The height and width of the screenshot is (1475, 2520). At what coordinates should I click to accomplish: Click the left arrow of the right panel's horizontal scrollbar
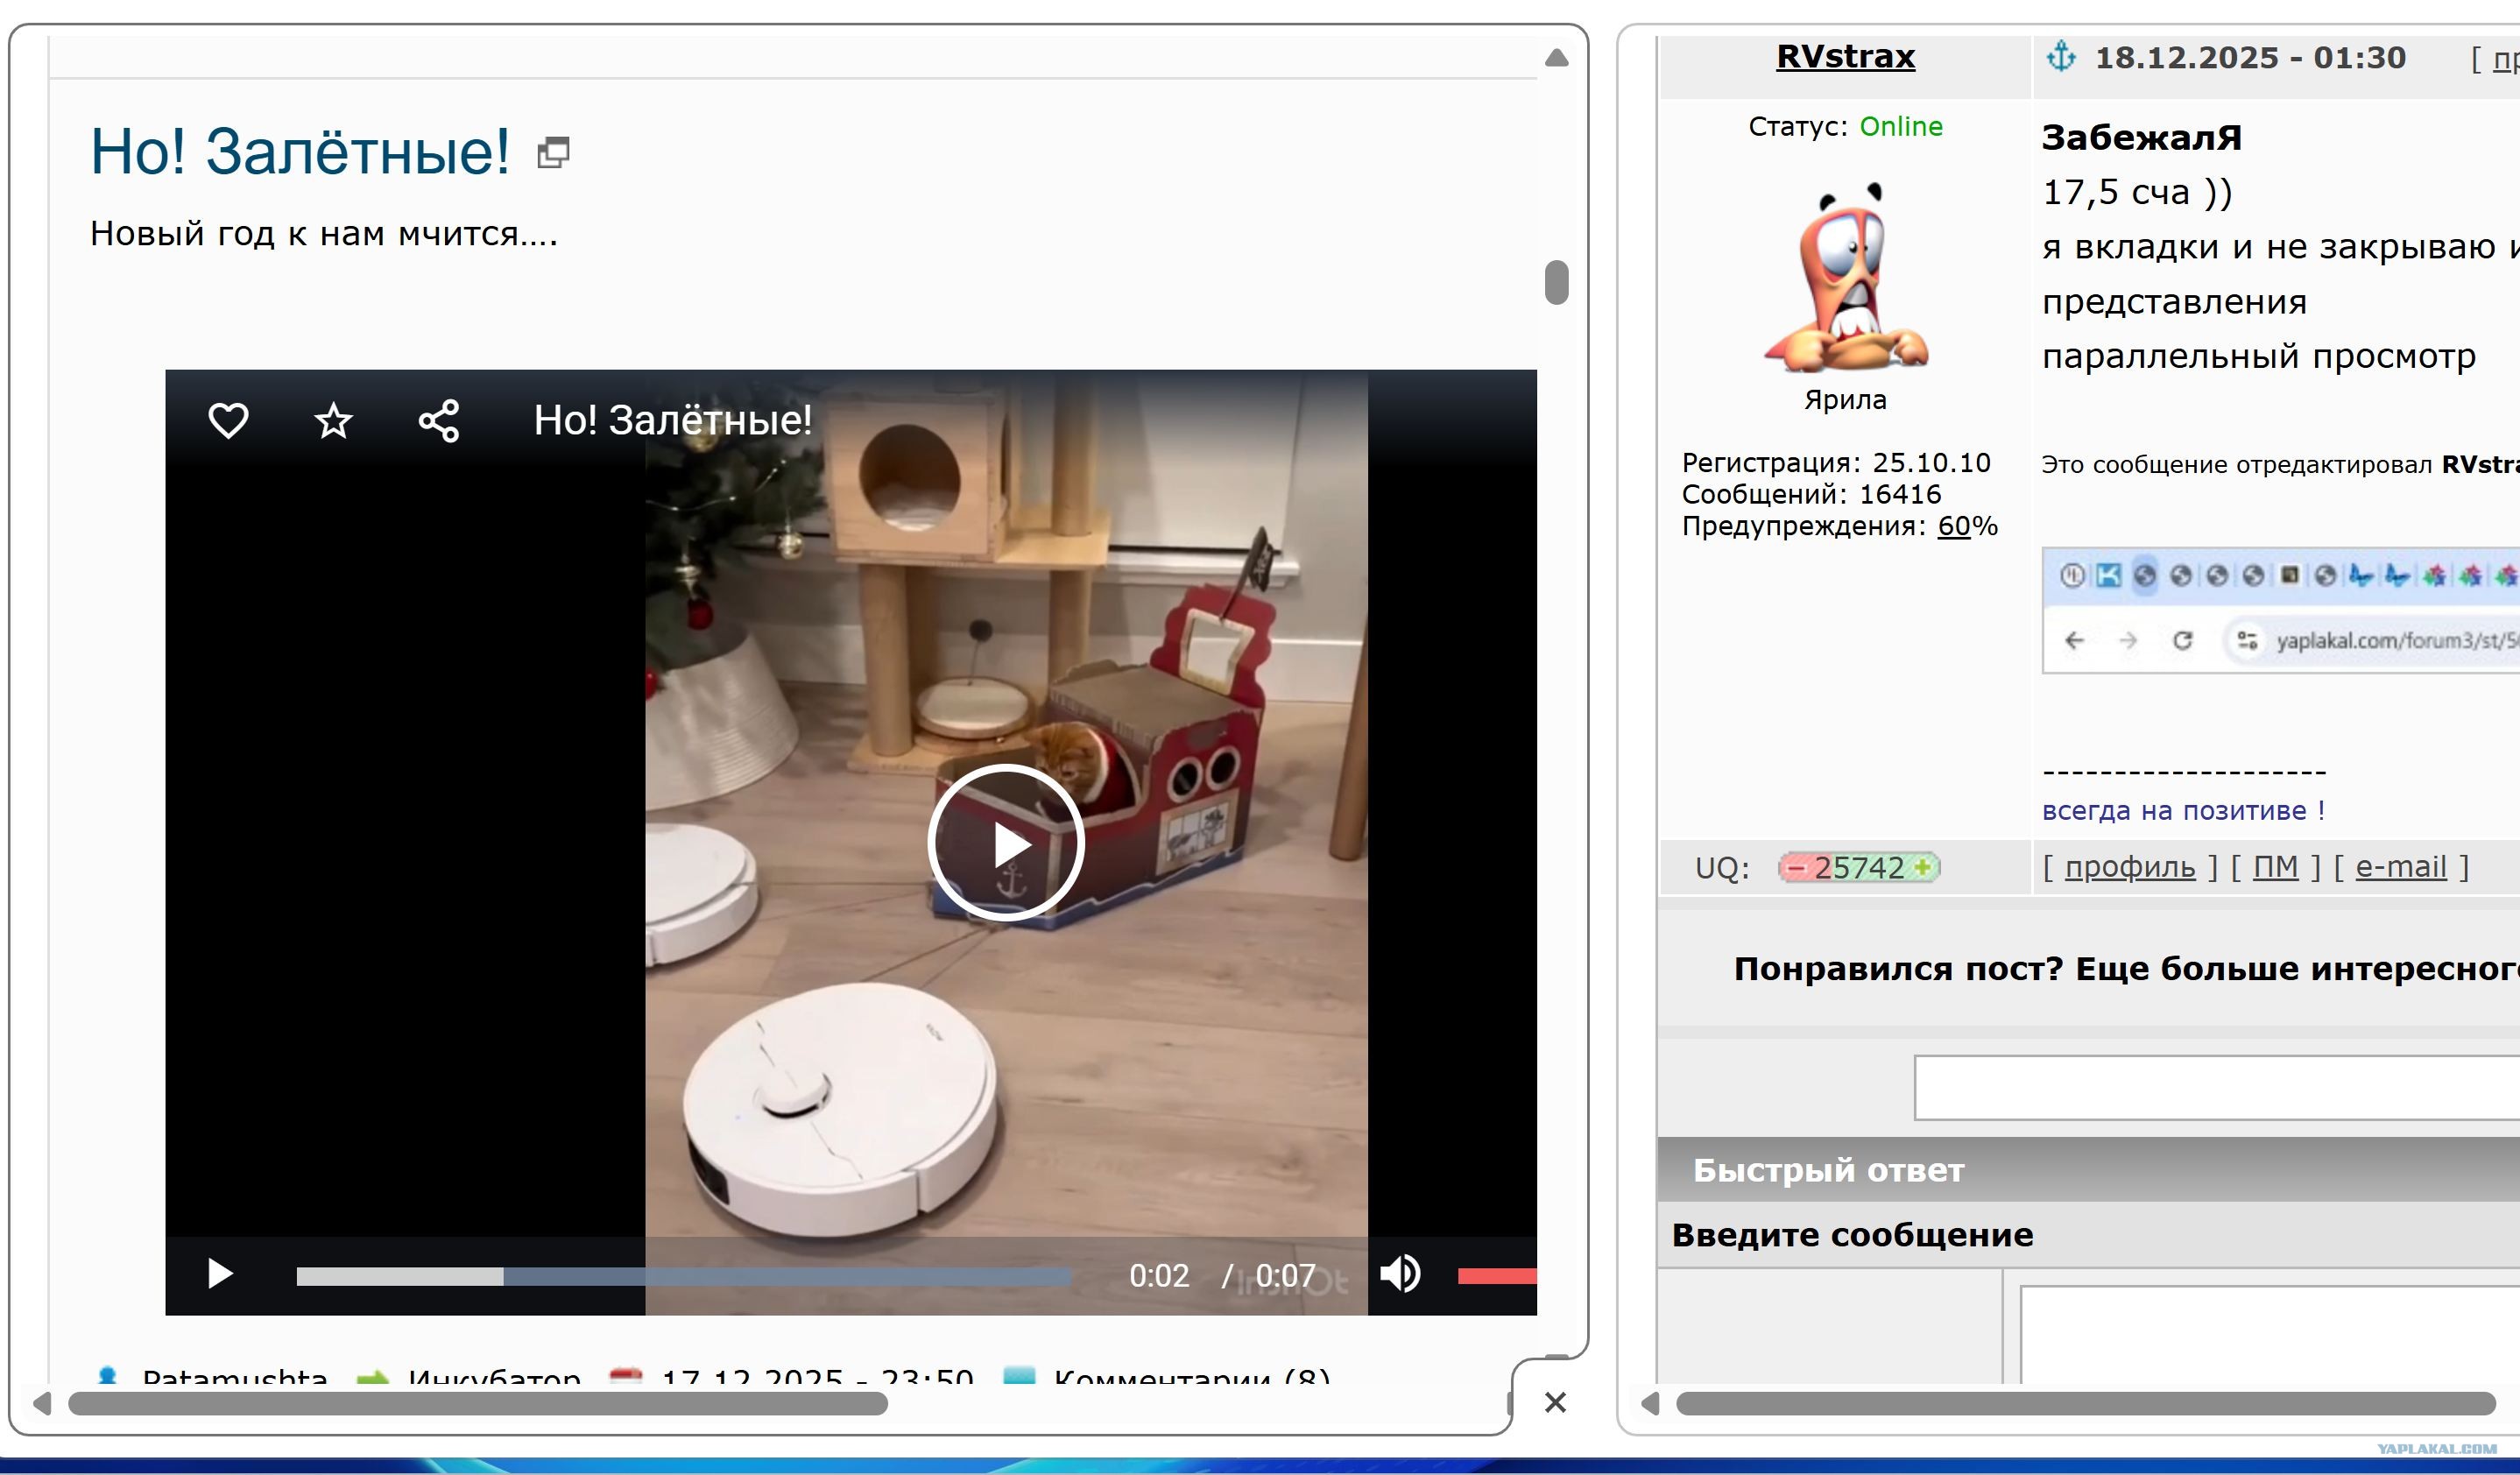point(1650,1403)
